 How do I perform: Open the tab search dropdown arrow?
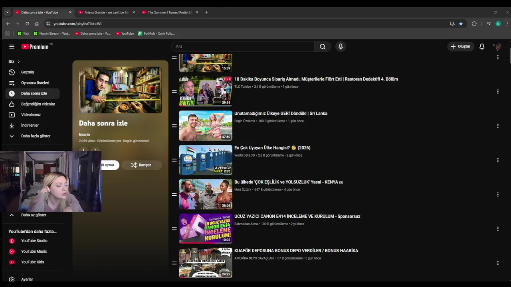(x=7, y=12)
